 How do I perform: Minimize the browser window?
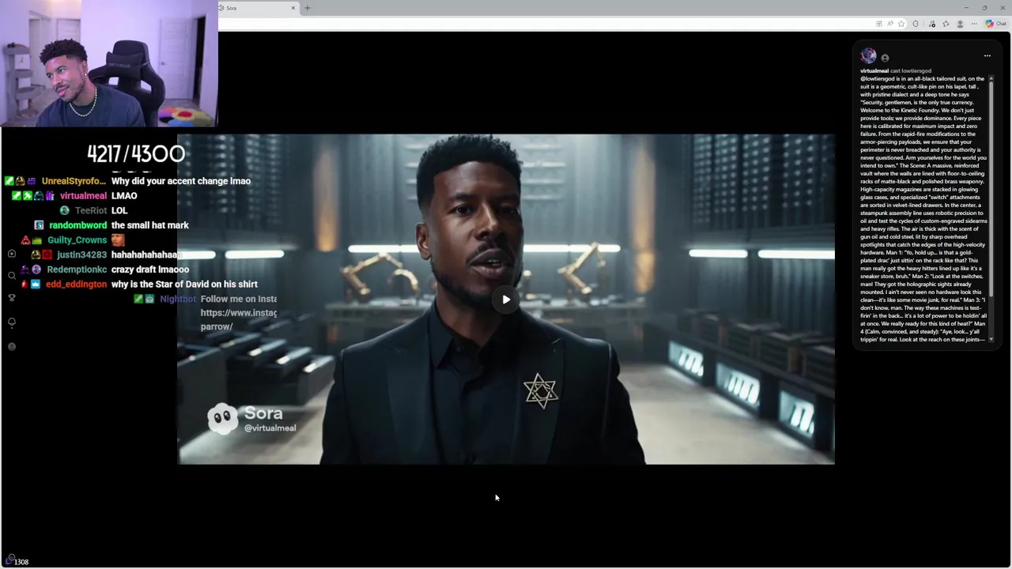pyautogui.click(x=966, y=8)
